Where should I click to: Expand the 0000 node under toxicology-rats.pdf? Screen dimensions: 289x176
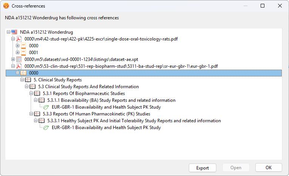click(x=17, y=45)
